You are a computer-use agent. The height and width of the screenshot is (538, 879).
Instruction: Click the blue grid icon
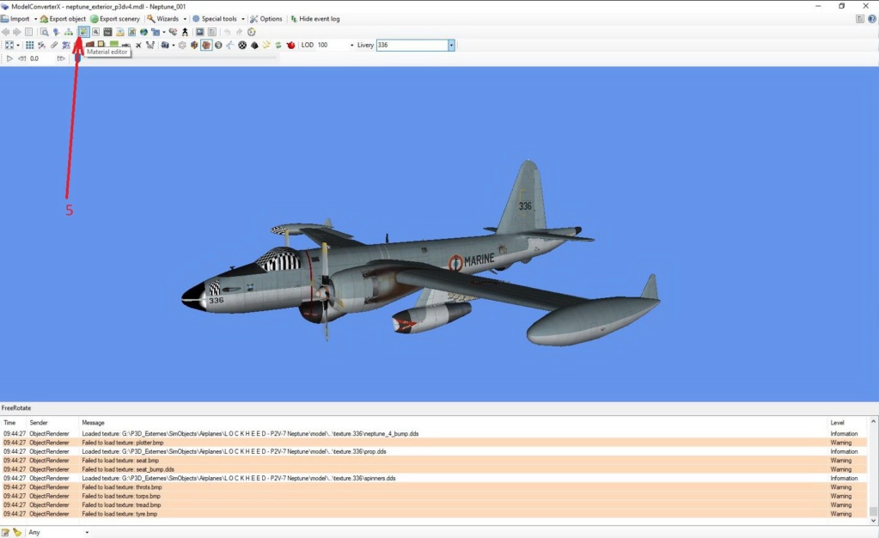[30, 45]
